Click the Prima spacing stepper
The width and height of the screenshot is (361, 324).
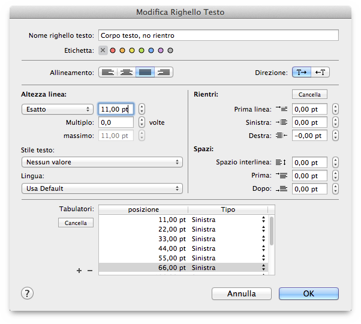click(x=335, y=176)
